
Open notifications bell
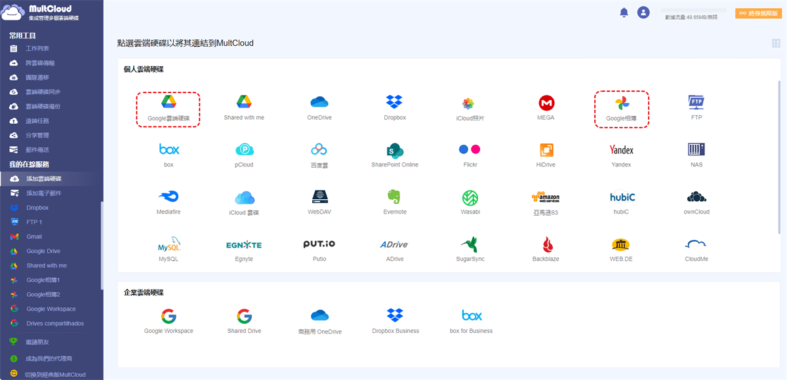tap(624, 12)
